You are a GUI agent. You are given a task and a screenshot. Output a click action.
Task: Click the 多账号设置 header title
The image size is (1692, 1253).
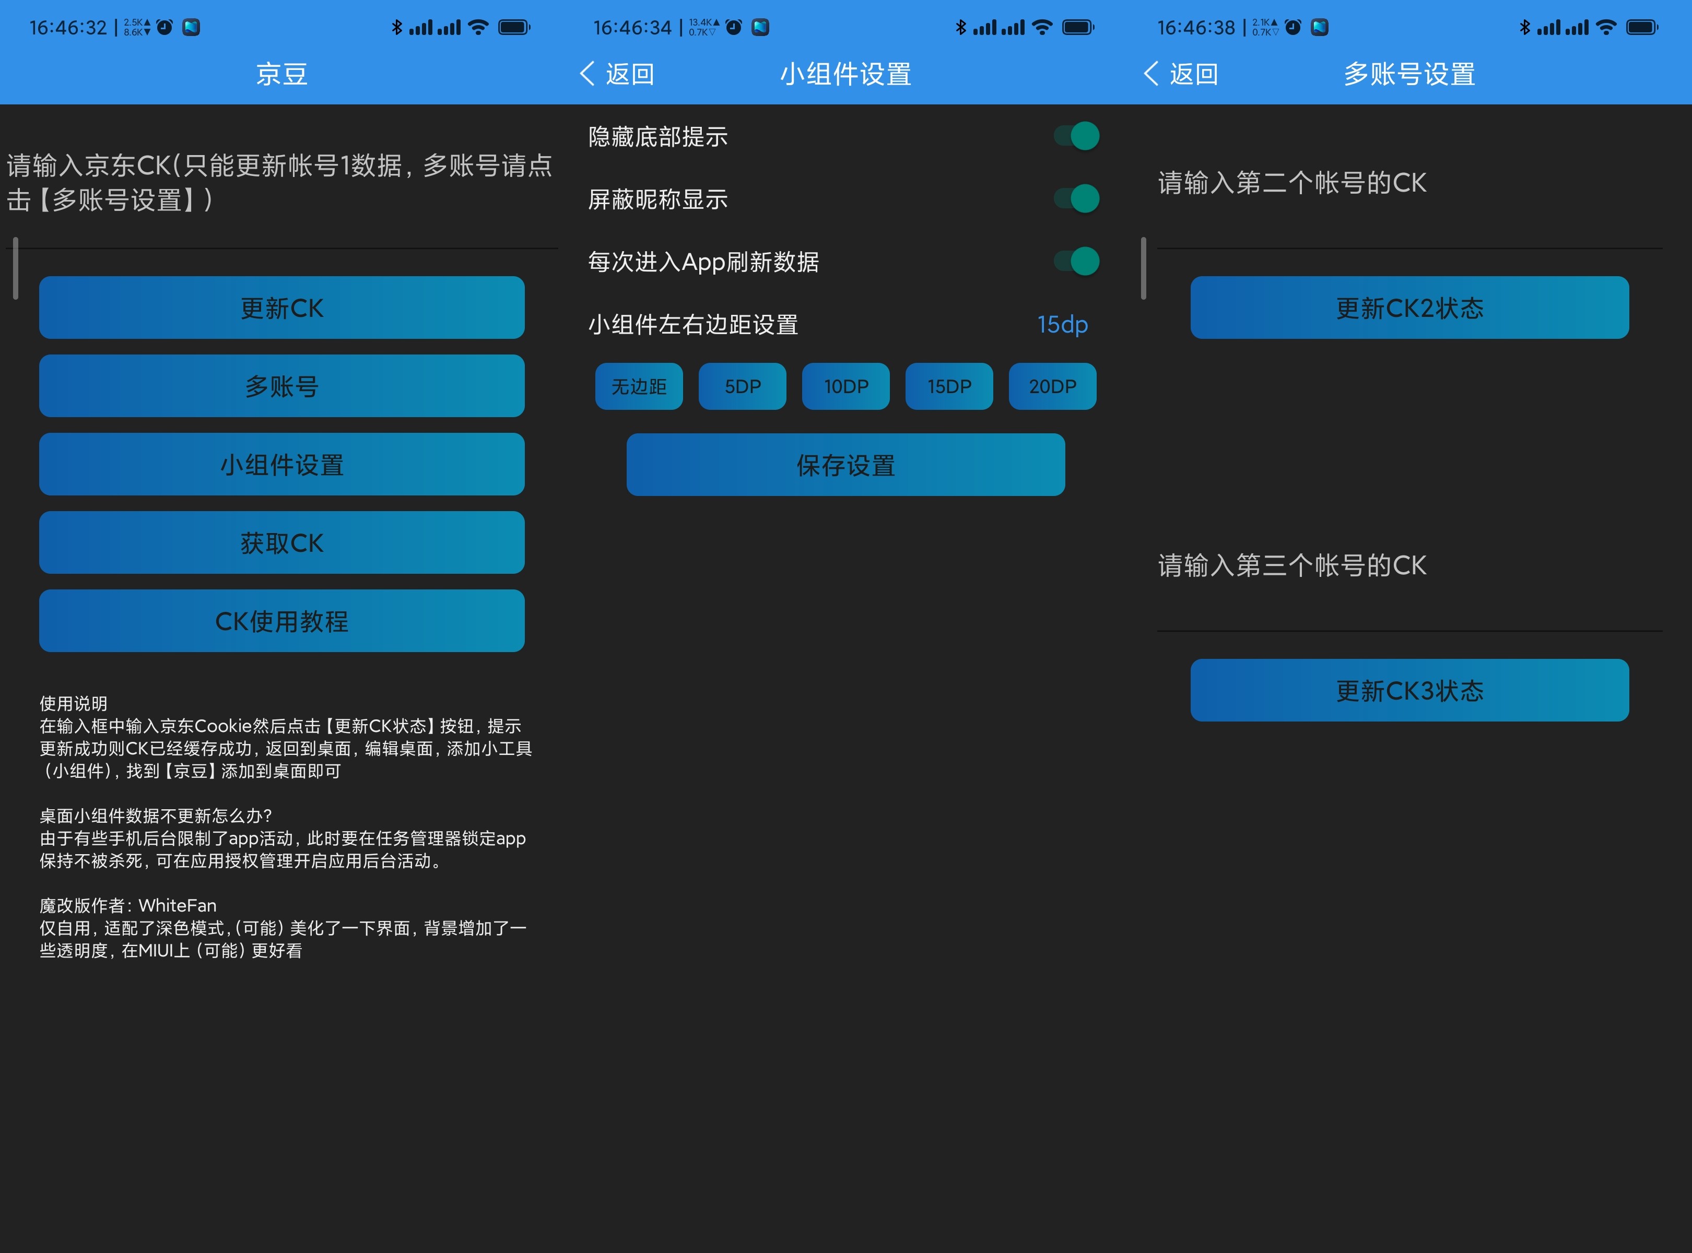click(x=1409, y=74)
